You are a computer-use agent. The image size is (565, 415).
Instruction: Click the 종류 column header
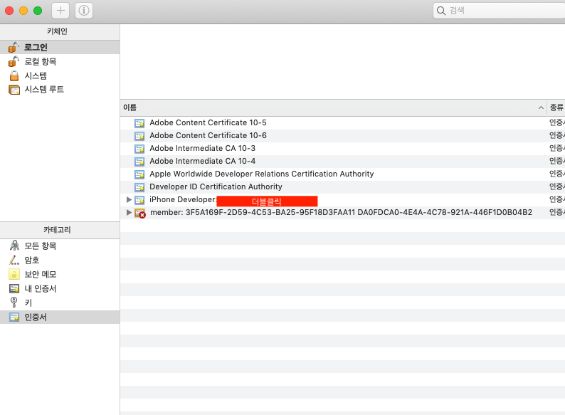coord(556,107)
